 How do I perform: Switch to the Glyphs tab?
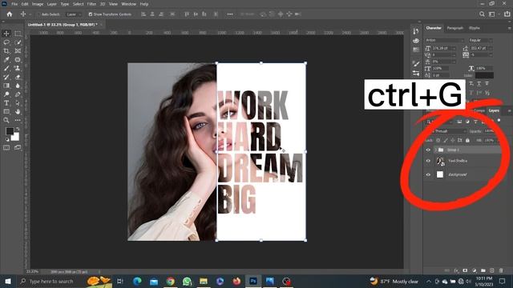[x=474, y=28]
